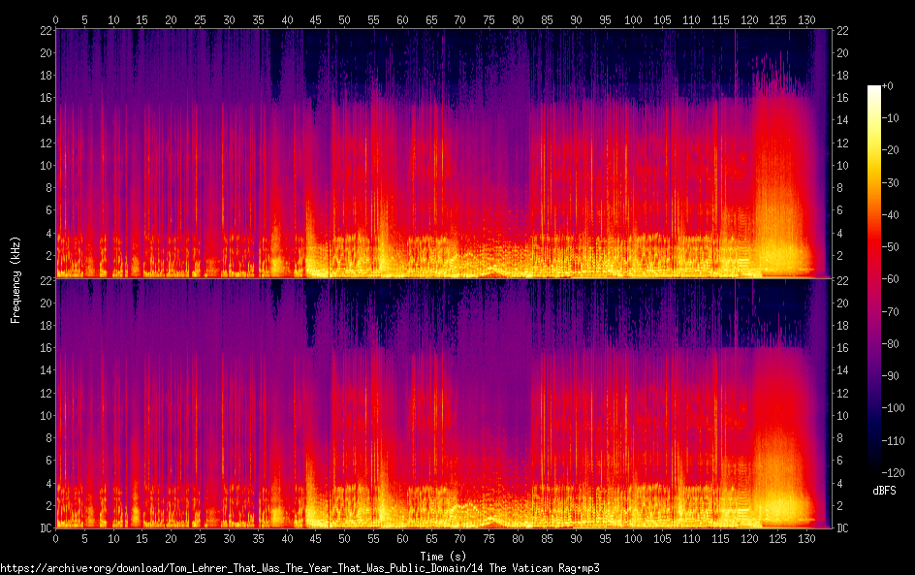Screen dimensions: 915x575
Task: Click the bright applause burst in the bottom channel
Action: pos(780,475)
